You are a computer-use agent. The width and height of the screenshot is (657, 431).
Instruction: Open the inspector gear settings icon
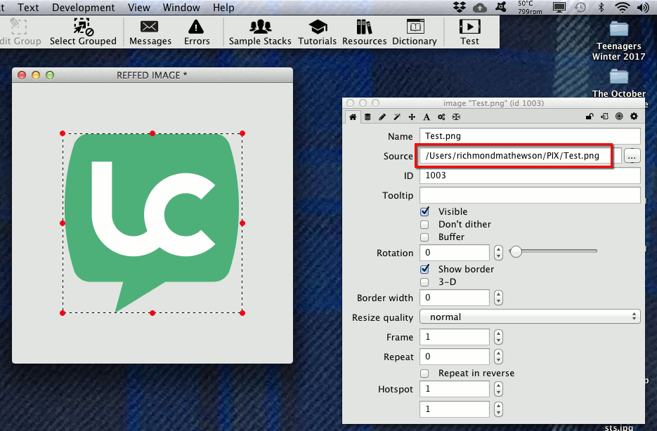tap(634, 117)
